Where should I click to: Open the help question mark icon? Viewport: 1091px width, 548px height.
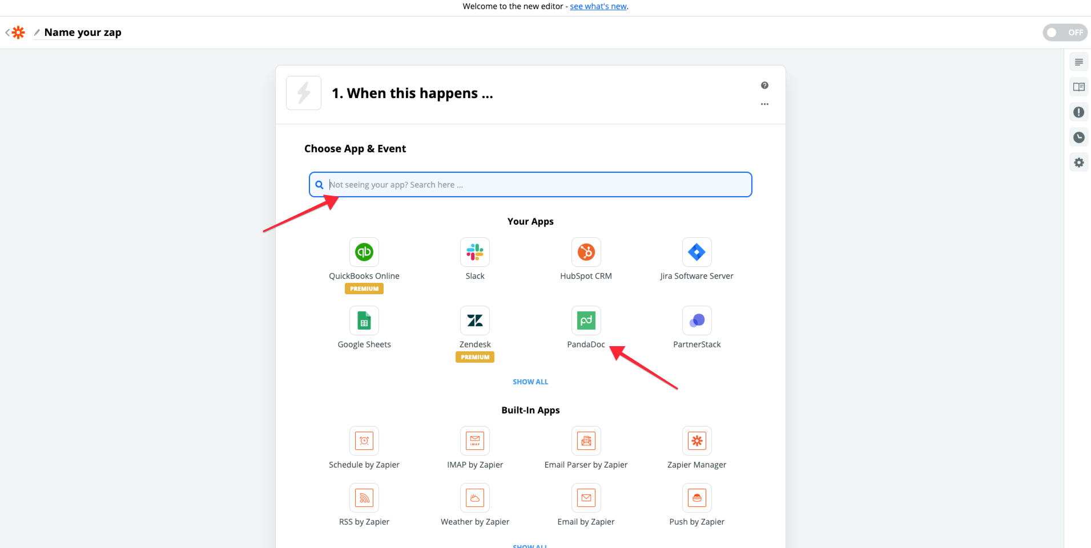pyautogui.click(x=764, y=86)
